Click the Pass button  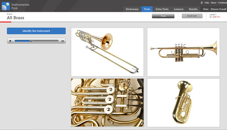[x=163, y=16]
